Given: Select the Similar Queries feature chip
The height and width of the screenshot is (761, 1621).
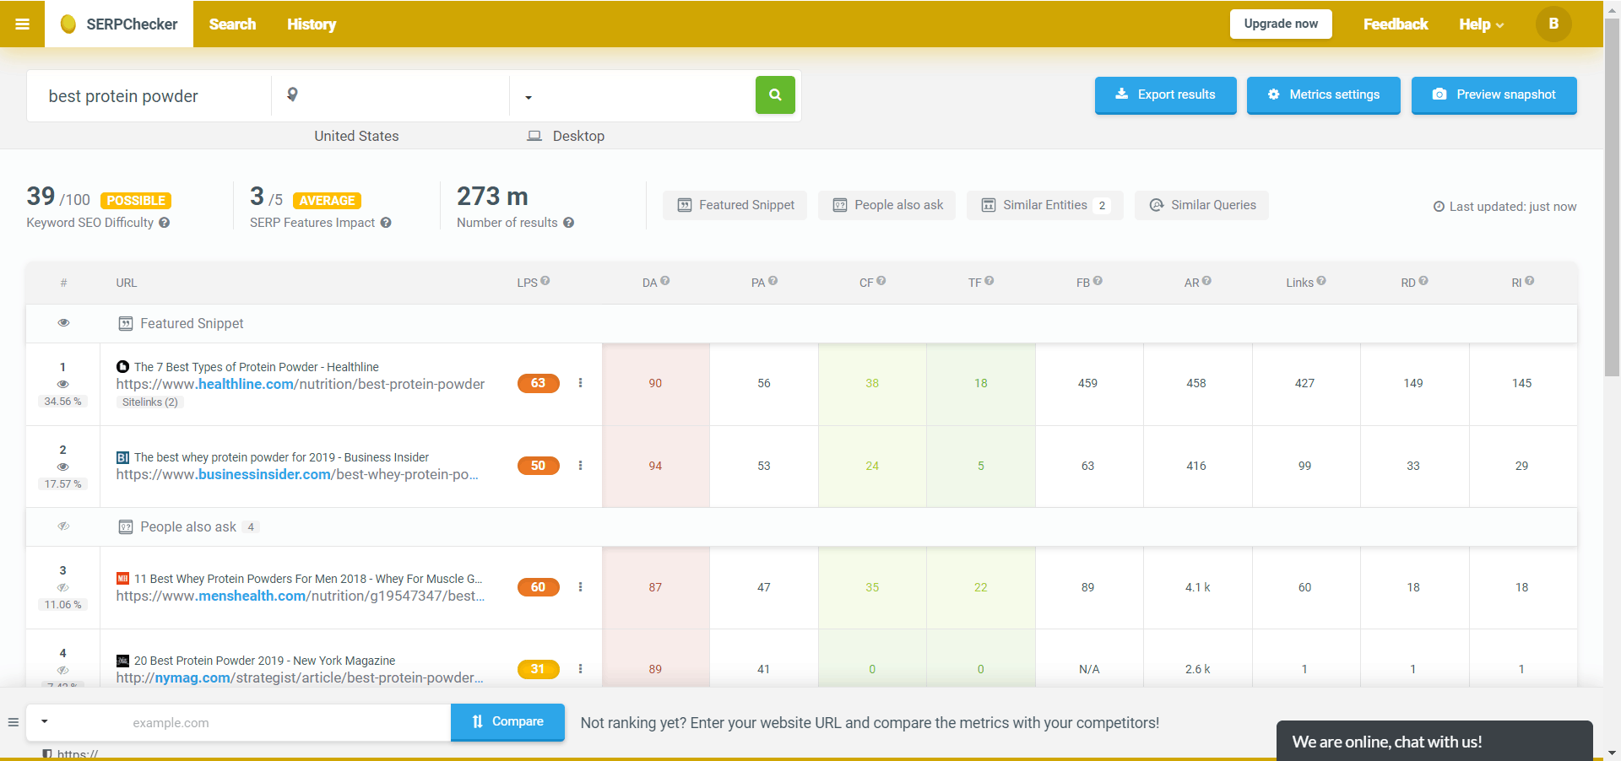Looking at the screenshot, I should coord(1201,205).
